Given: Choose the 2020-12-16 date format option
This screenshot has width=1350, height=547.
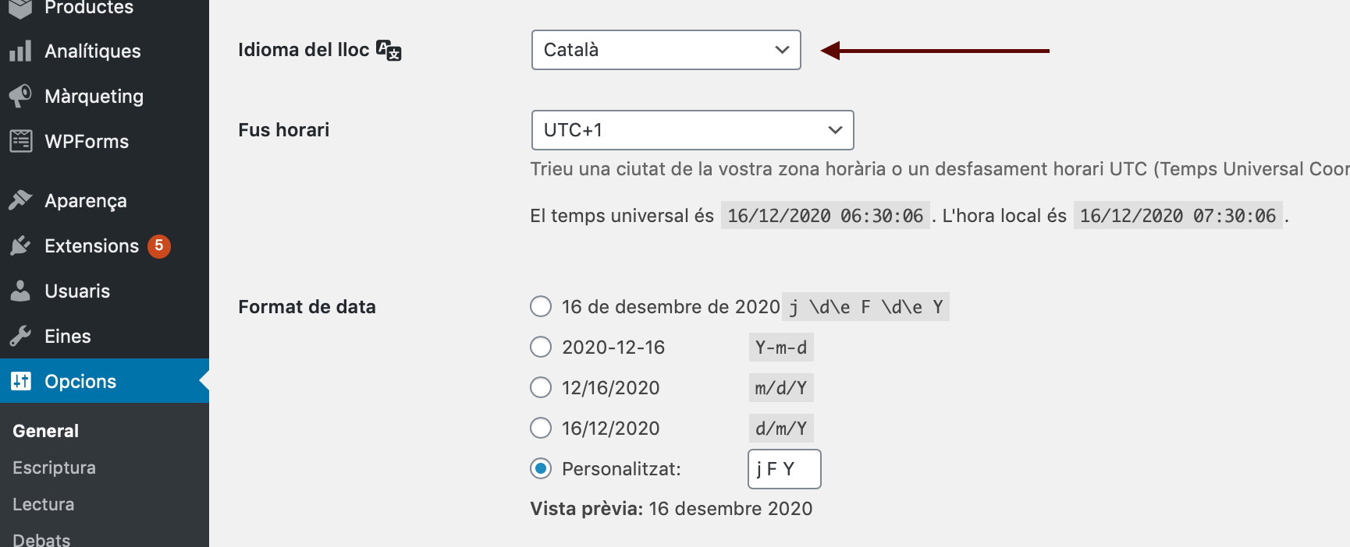Looking at the screenshot, I should click(x=541, y=347).
